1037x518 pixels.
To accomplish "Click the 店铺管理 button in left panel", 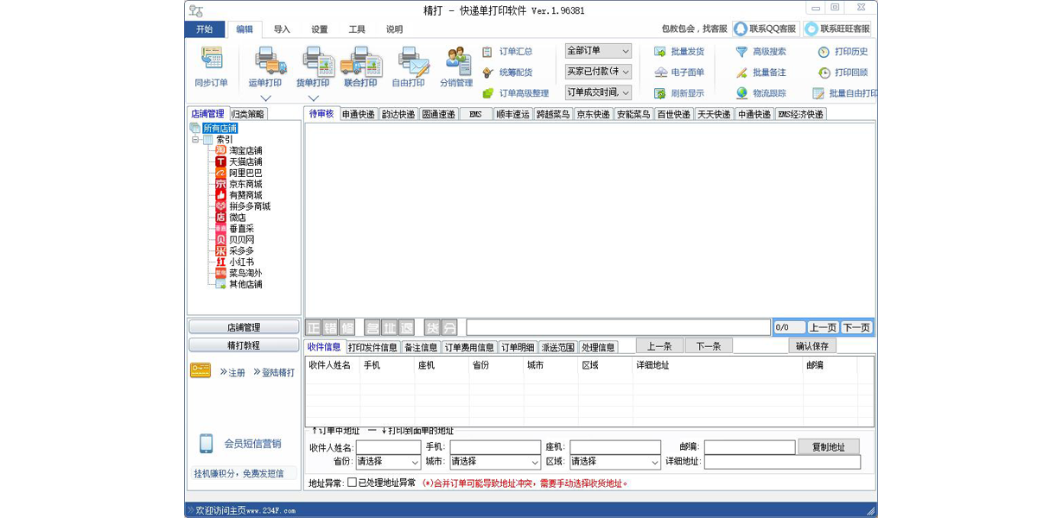I will (244, 327).
